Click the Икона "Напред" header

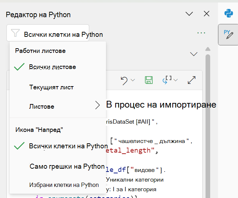click(39, 130)
